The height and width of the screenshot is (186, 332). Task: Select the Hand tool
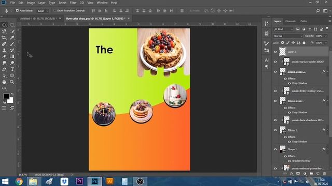4,82
